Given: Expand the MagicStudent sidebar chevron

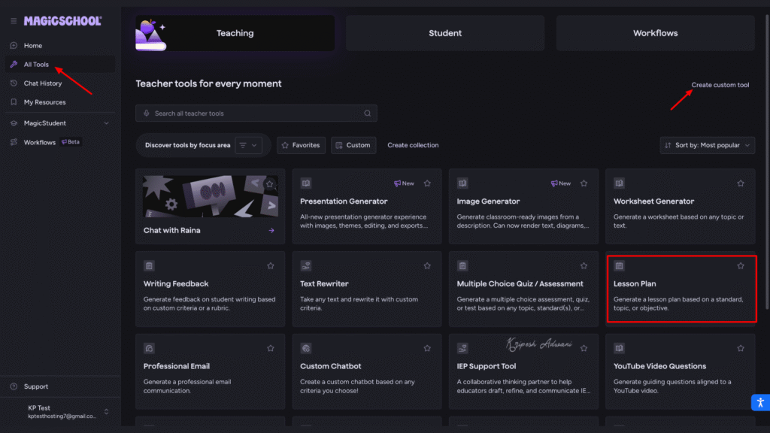Looking at the screenshot, I should (x=107, y=123).
